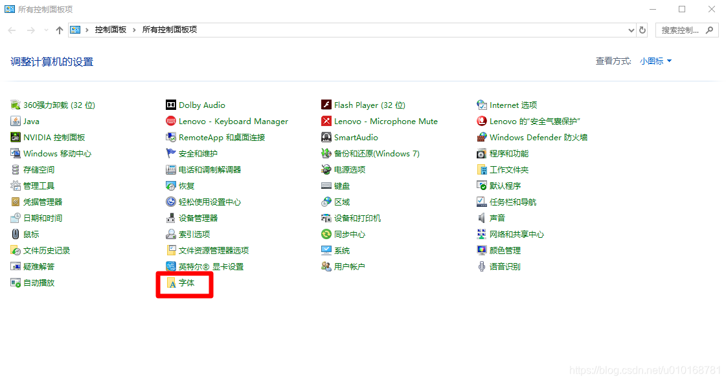
Task: Open the 键盘 link
Action: click(x=342, y=186)
